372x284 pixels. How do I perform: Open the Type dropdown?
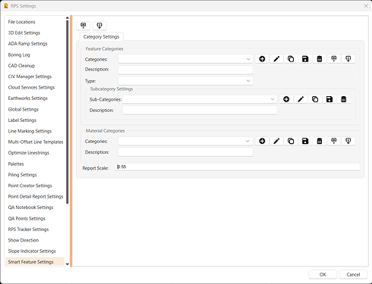[185, 81]
